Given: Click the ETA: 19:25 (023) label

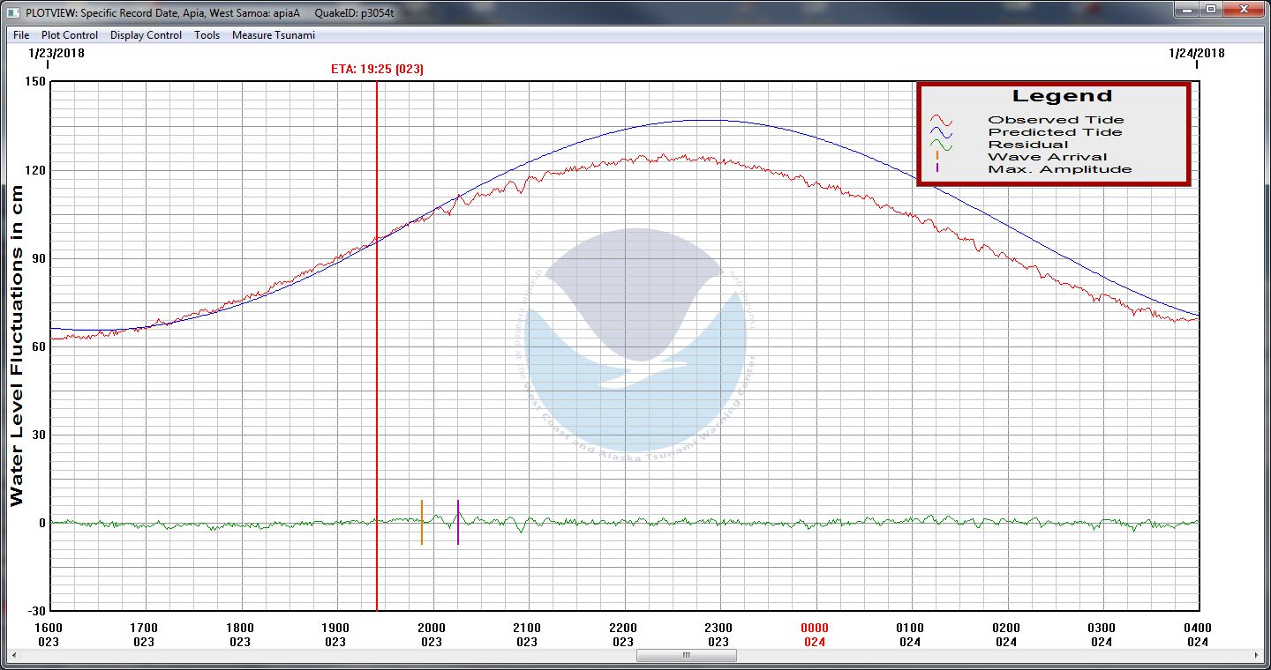Looking at the screenshot, I should pyautogui.click(x=377, y=70).
